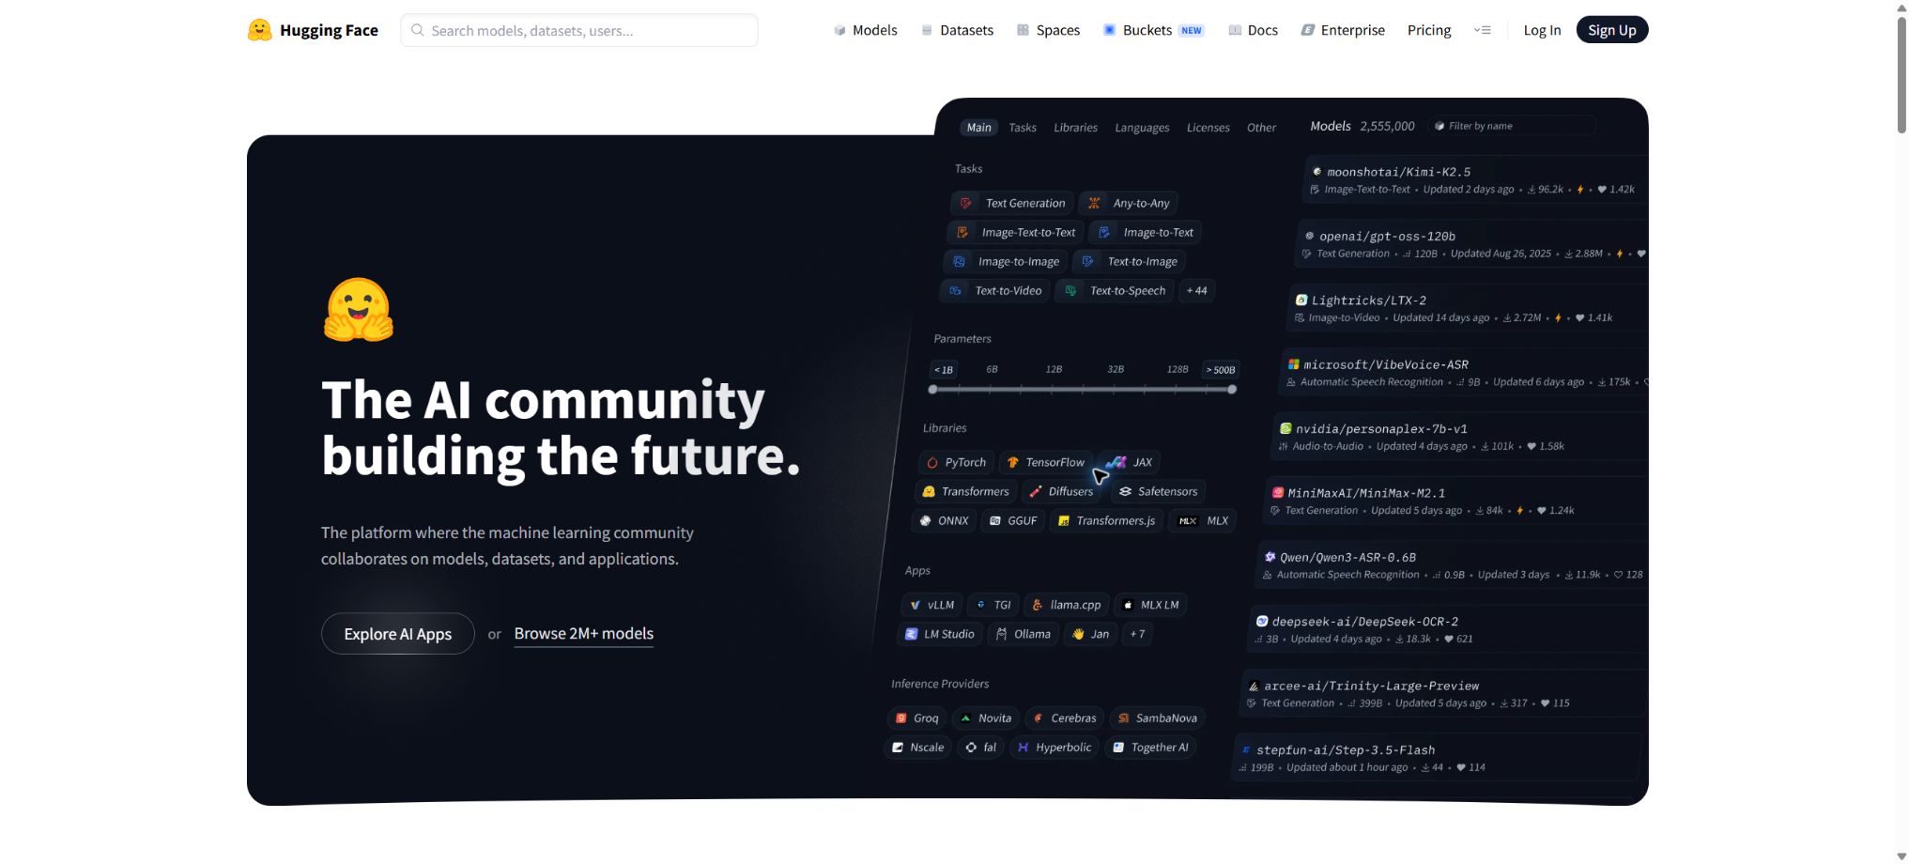Click the search models input field
The width and height of the screenshot is (1909, 864).
579,30
